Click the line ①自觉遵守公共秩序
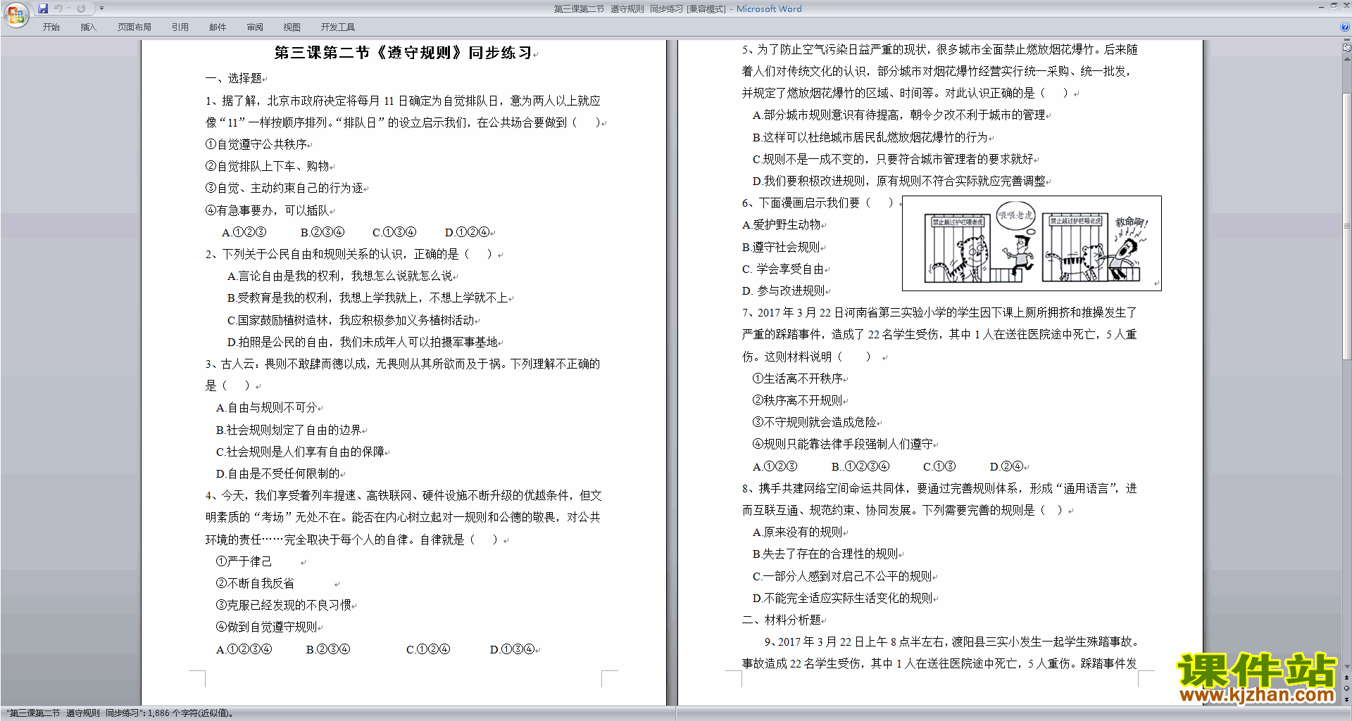 click(x=256, y=144)
